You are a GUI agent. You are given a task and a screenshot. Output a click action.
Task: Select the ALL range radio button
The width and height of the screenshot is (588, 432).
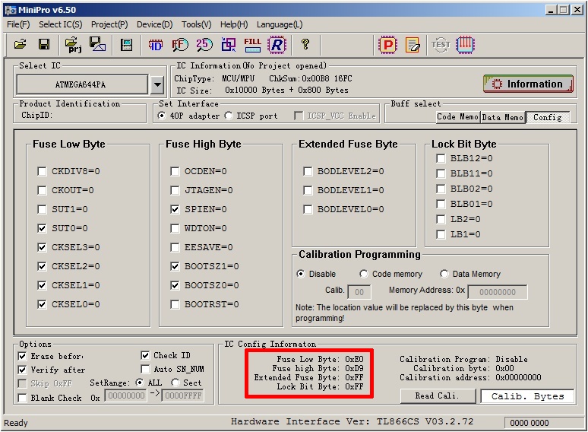(x=140, y=383)
